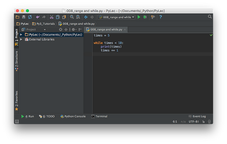Screen dimensions: 227x144
Task: Click the Save All floppy icon
Action: coord(24,17)
